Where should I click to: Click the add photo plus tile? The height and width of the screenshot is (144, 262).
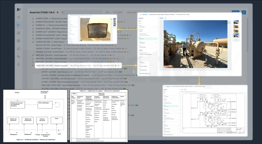click(236, 40)
